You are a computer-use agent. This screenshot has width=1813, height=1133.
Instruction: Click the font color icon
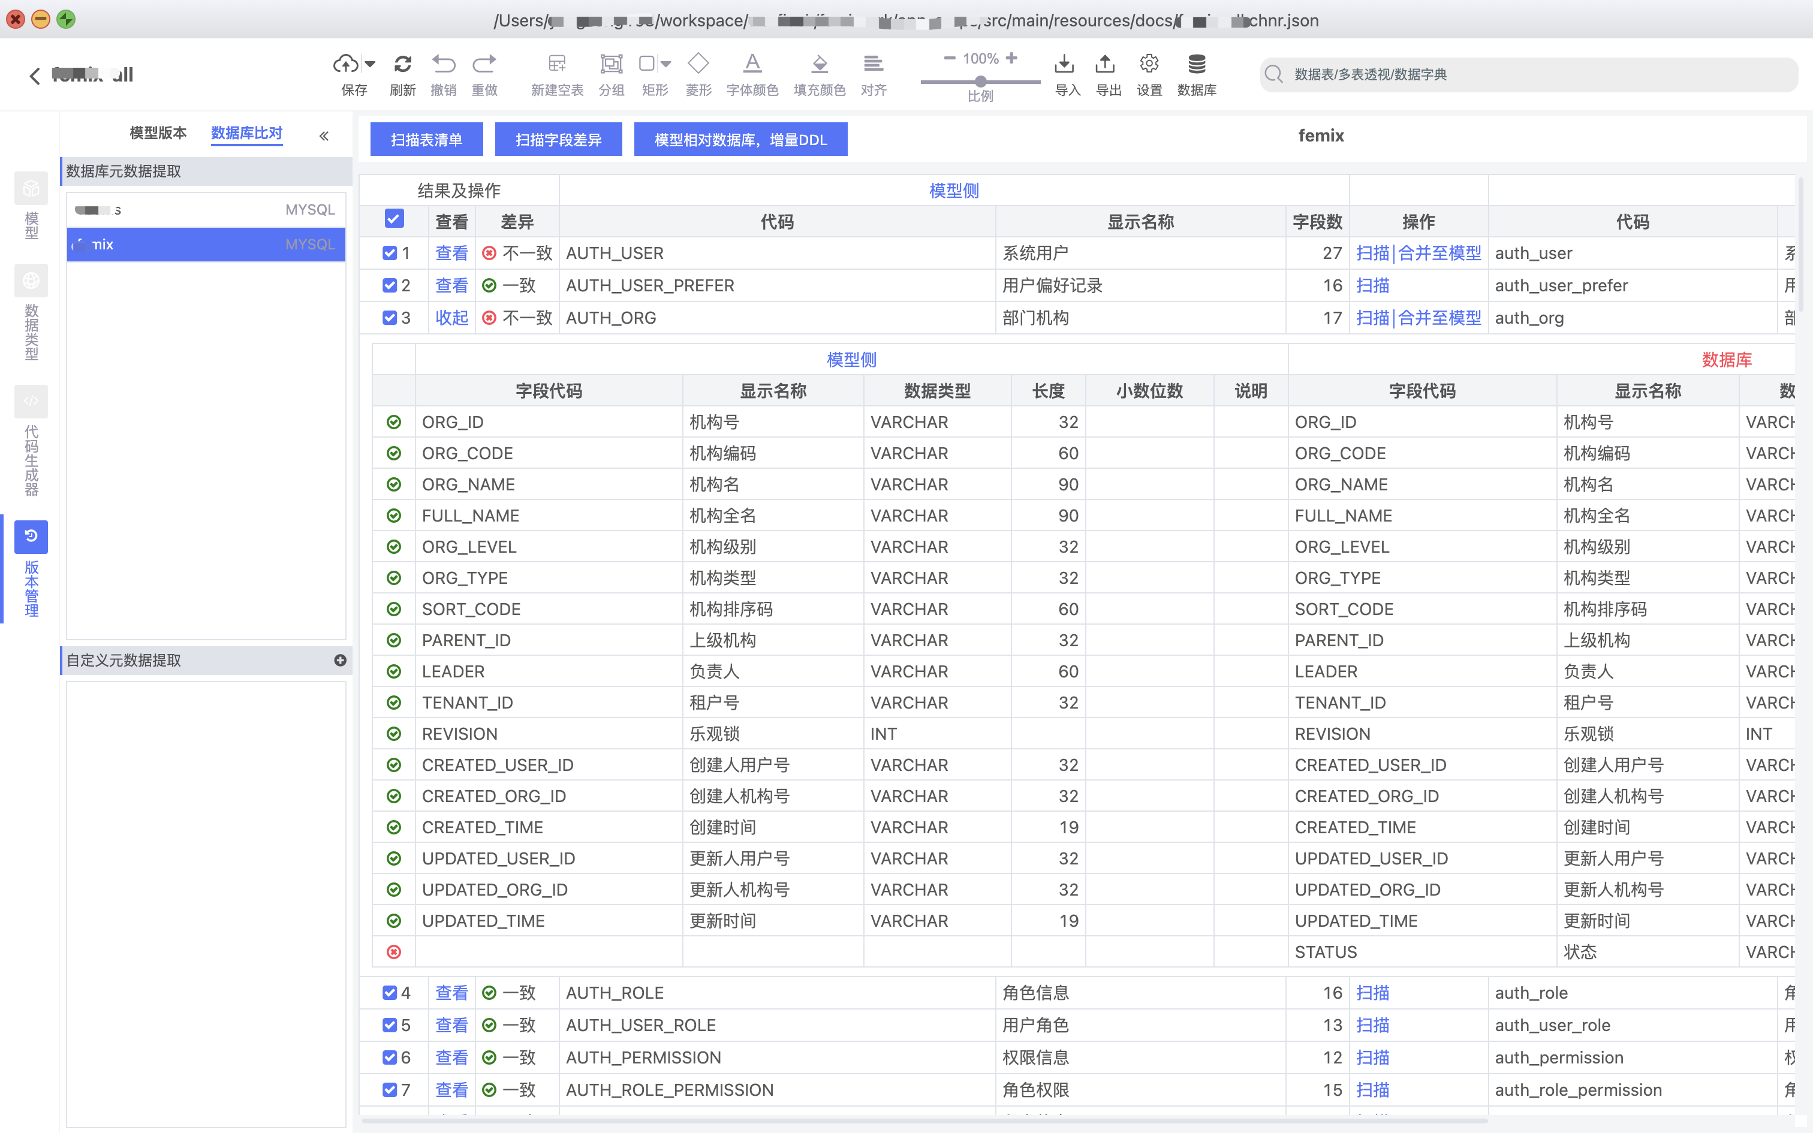[752, 64]
